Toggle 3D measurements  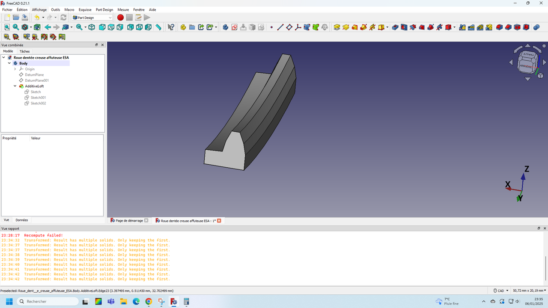coord(53,37)
